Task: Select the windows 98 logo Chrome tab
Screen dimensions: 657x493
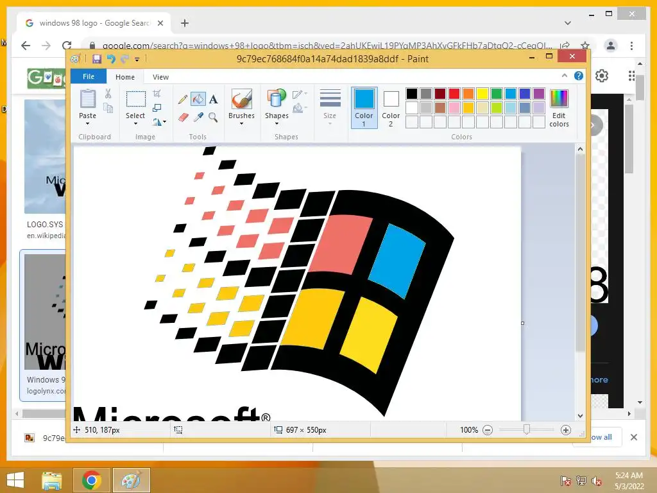Action: tap(94, 23)
